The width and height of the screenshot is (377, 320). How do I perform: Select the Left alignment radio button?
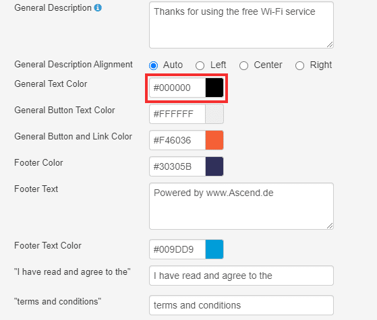200,65
